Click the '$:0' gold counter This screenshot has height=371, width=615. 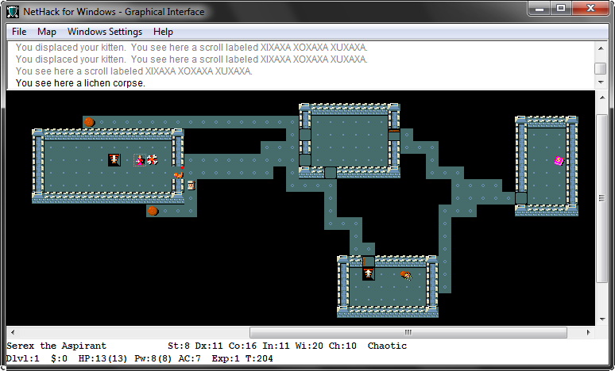coord(59,358)
